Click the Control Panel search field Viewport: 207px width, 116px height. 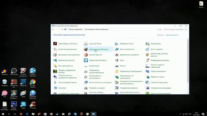pyautogui.click(x=175, y=29)
